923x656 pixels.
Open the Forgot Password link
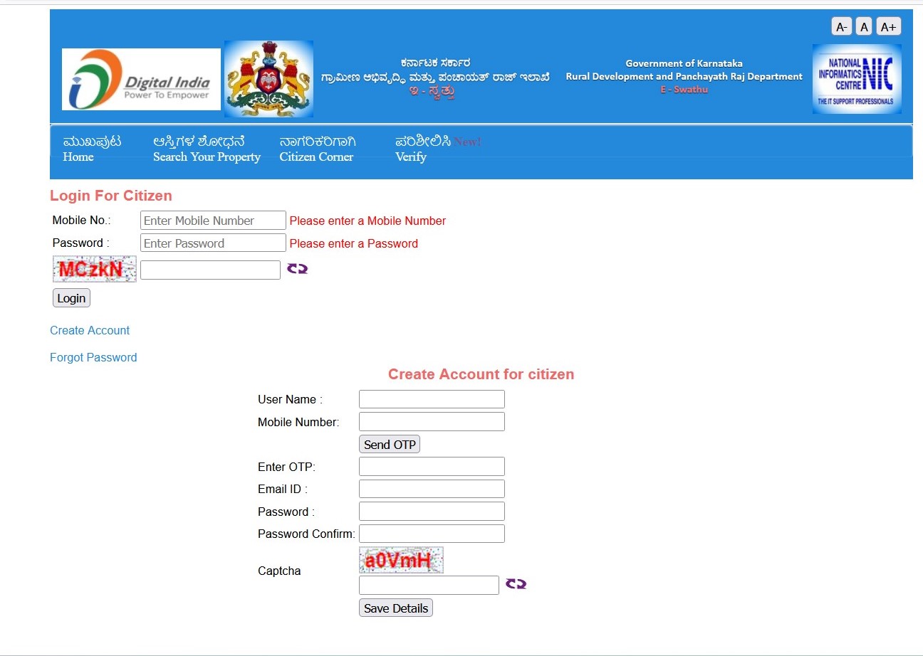(x=93, y=357)
